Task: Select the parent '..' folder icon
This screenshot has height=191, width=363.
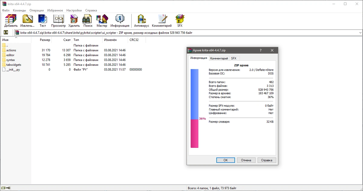Action: [4, 45]
